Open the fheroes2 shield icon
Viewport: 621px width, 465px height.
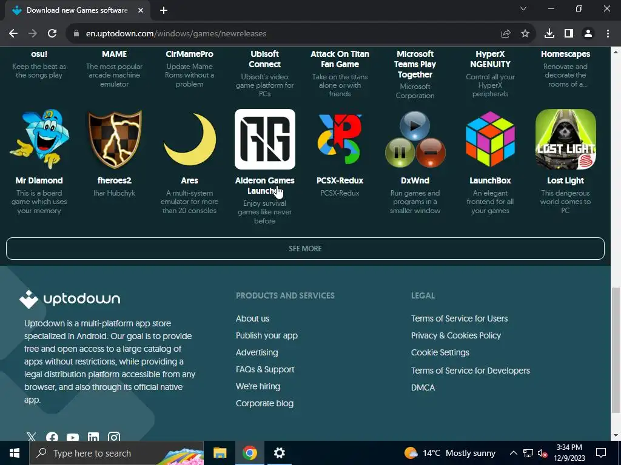(x=115, y=139)
